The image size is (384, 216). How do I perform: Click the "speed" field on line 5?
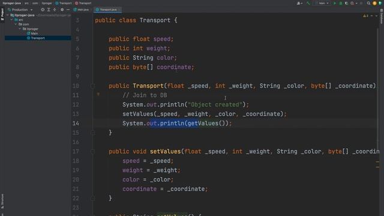(162, 39)
